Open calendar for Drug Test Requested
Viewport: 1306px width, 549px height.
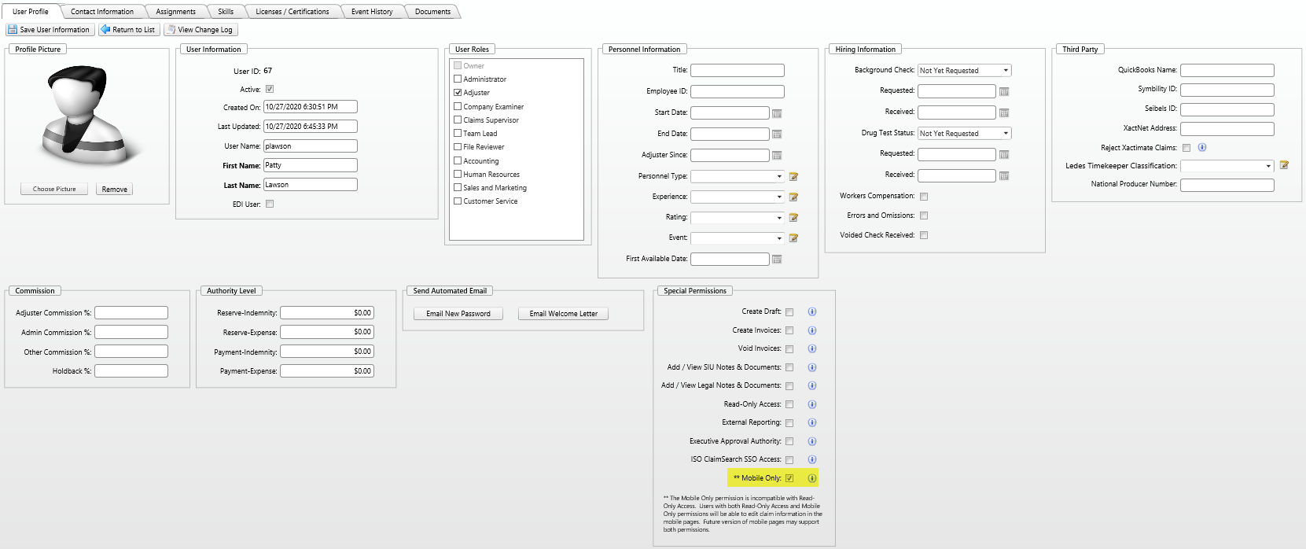[x=1004, y=155]
